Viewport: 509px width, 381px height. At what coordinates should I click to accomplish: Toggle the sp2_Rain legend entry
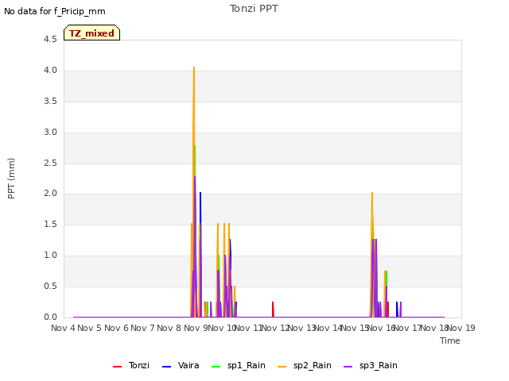click(305, 365)
